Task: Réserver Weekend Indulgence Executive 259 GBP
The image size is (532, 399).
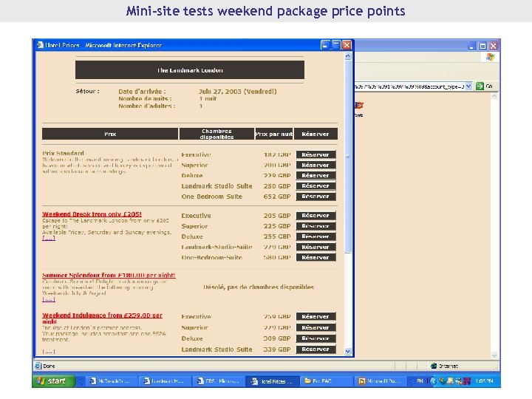Action: click(x=316, y=316)
